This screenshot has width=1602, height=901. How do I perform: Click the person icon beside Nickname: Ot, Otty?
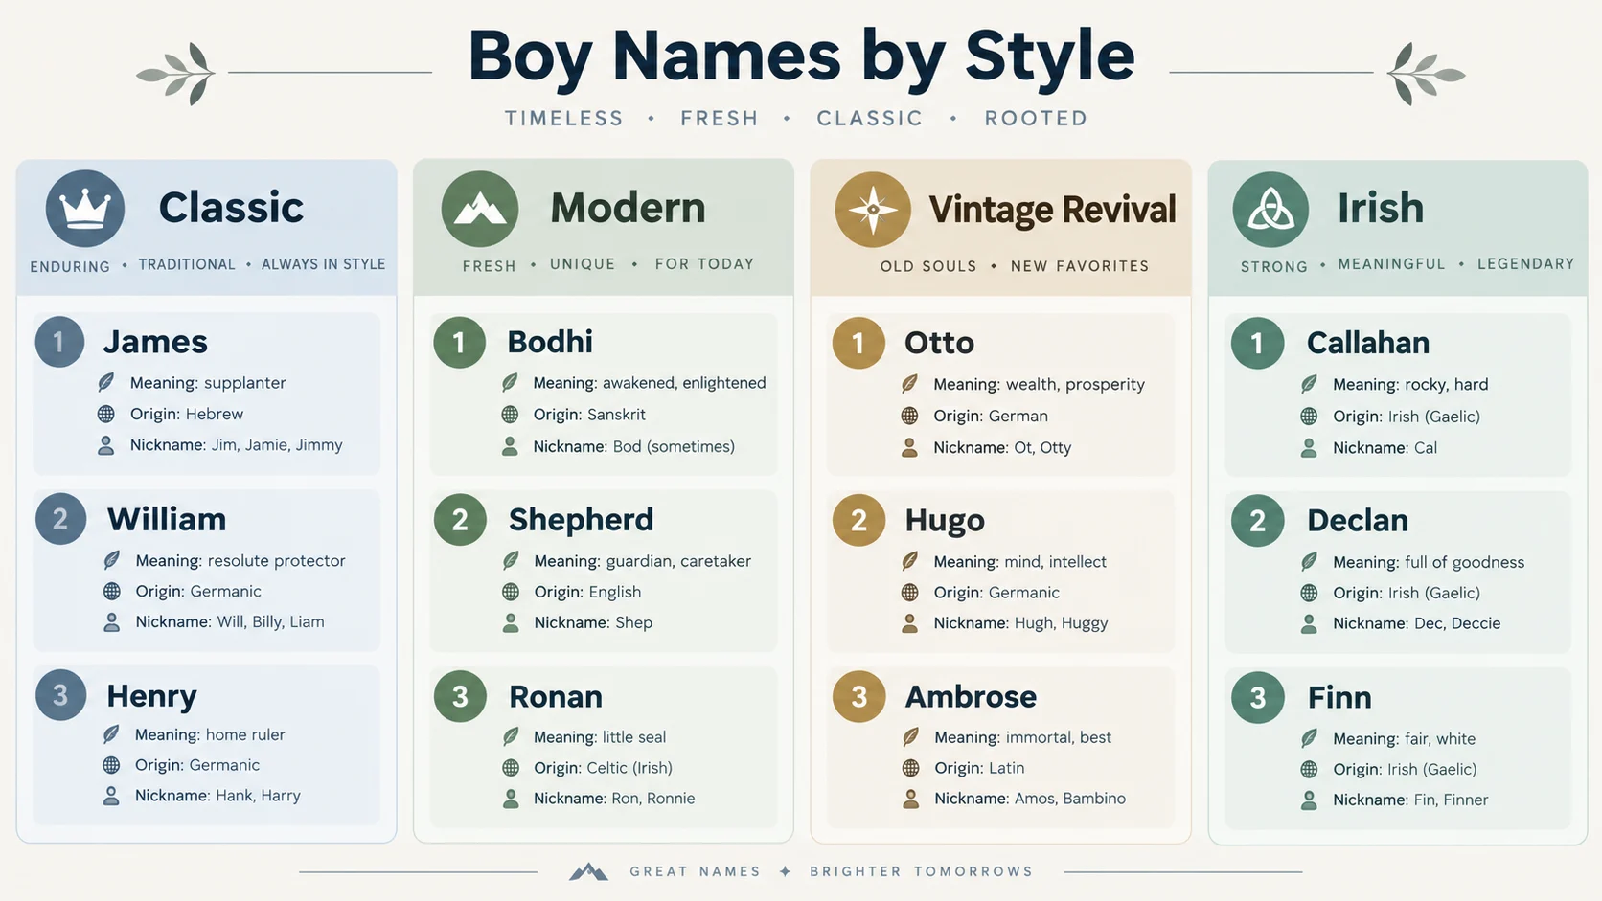[x=909, y=447]
